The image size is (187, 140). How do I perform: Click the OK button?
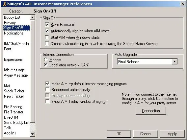[x=119, y=134]
